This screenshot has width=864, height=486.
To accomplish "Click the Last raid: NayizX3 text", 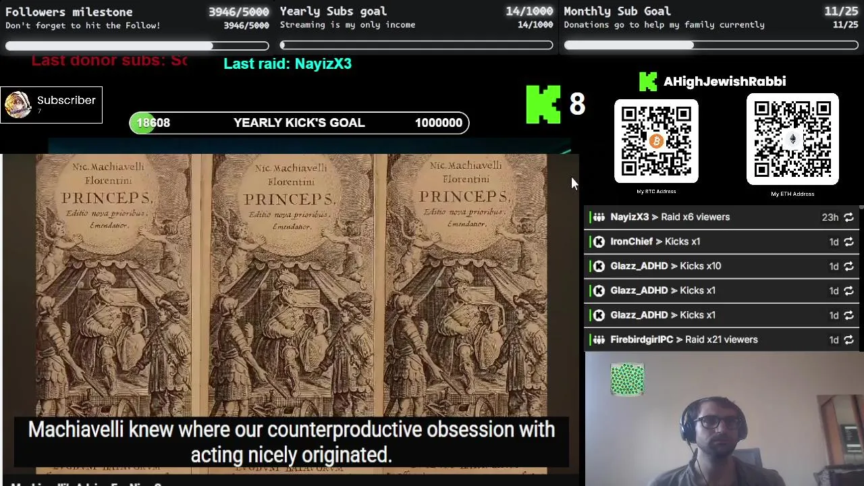I will point(288,63).
